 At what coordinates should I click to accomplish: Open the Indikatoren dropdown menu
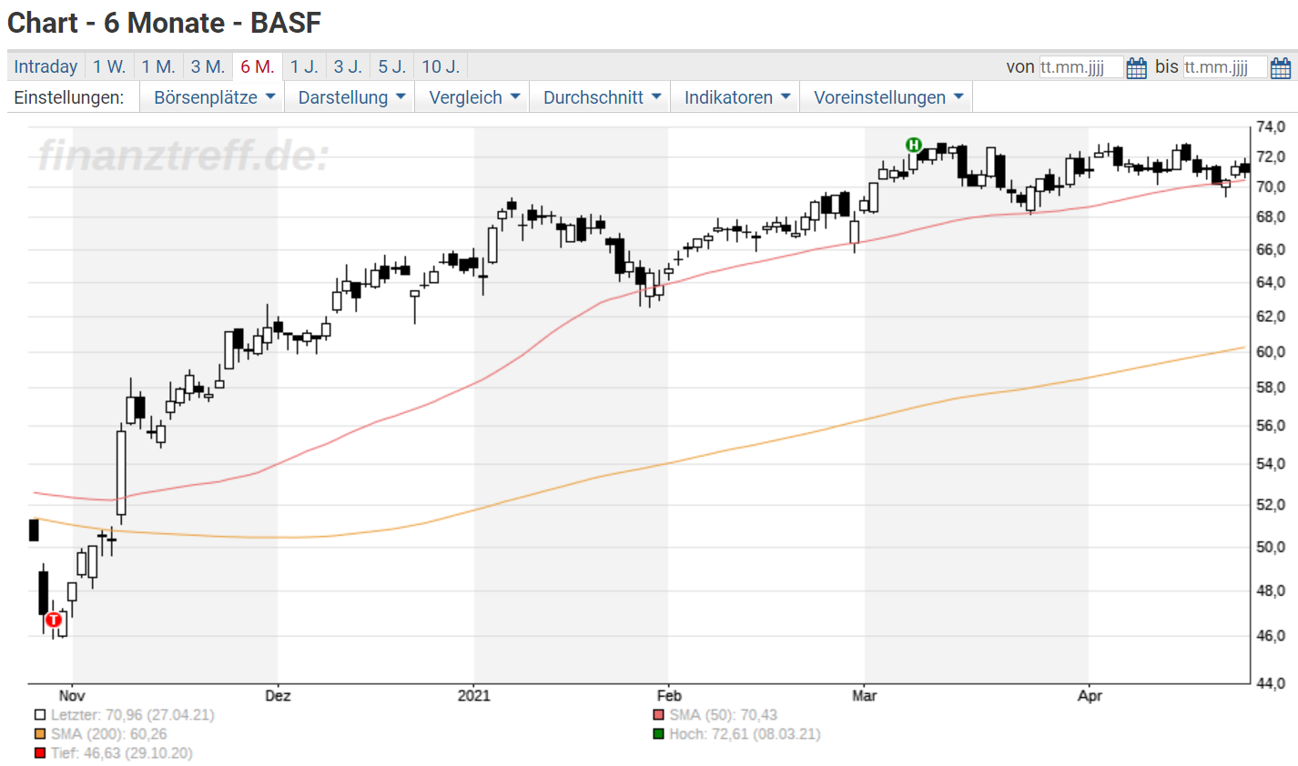tap(735, 97)
